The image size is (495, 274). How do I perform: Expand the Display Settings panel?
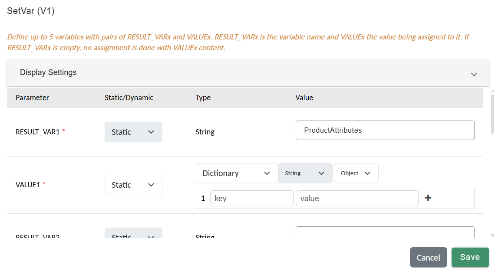coord(474,74)
